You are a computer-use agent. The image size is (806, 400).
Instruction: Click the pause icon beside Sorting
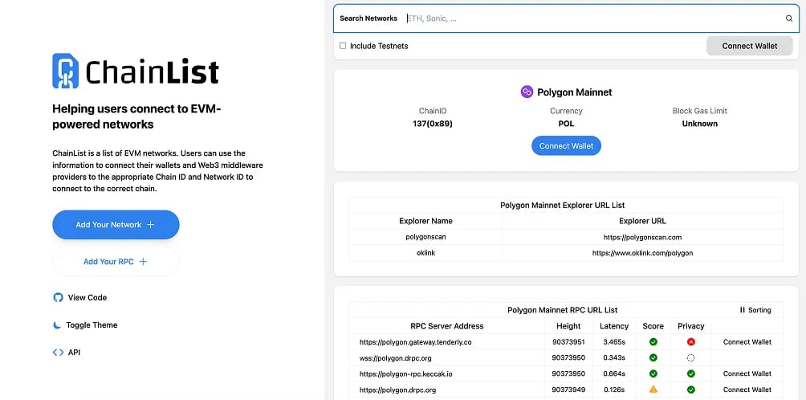click(x=743, y=310)
